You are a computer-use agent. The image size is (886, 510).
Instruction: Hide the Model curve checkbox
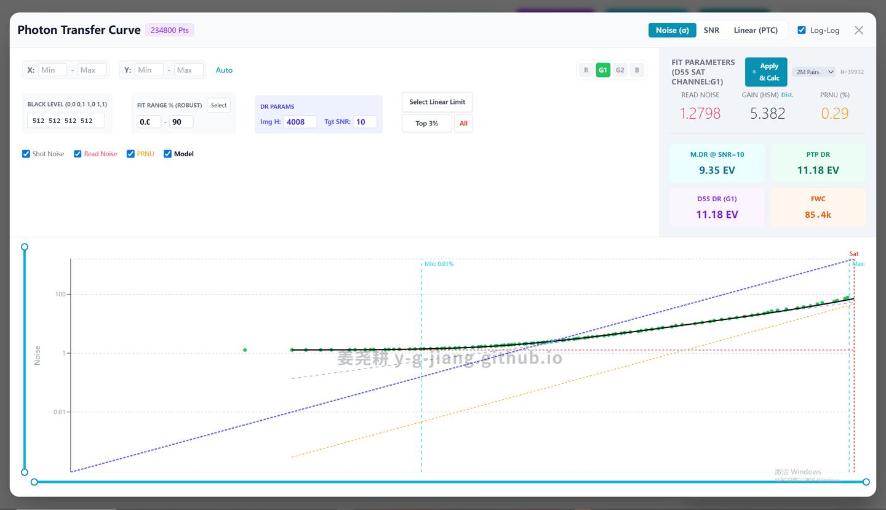[167, 154]
